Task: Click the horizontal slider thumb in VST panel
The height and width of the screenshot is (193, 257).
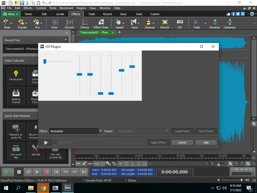Action: (45, 62)
